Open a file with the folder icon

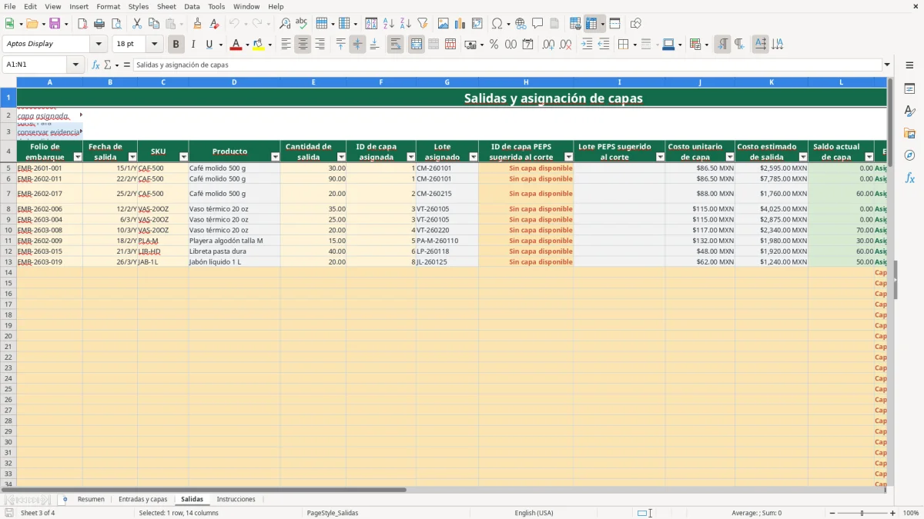pyautogui.click(x=31, y=24)
